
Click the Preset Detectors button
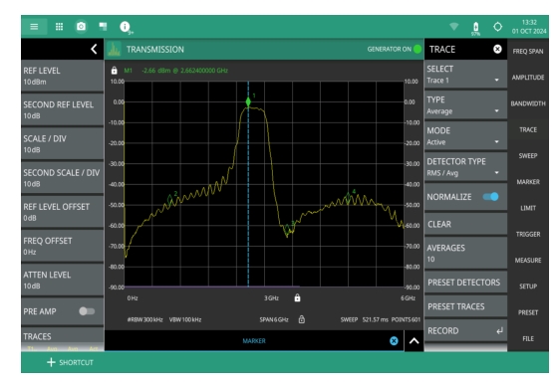click(465, 283)
